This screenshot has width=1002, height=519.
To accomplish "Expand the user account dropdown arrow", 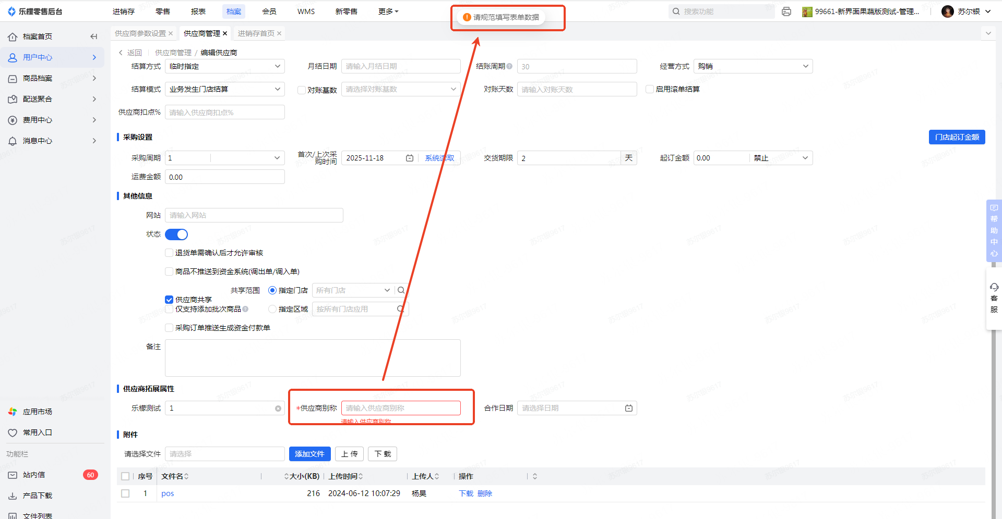I will point(988,11).
